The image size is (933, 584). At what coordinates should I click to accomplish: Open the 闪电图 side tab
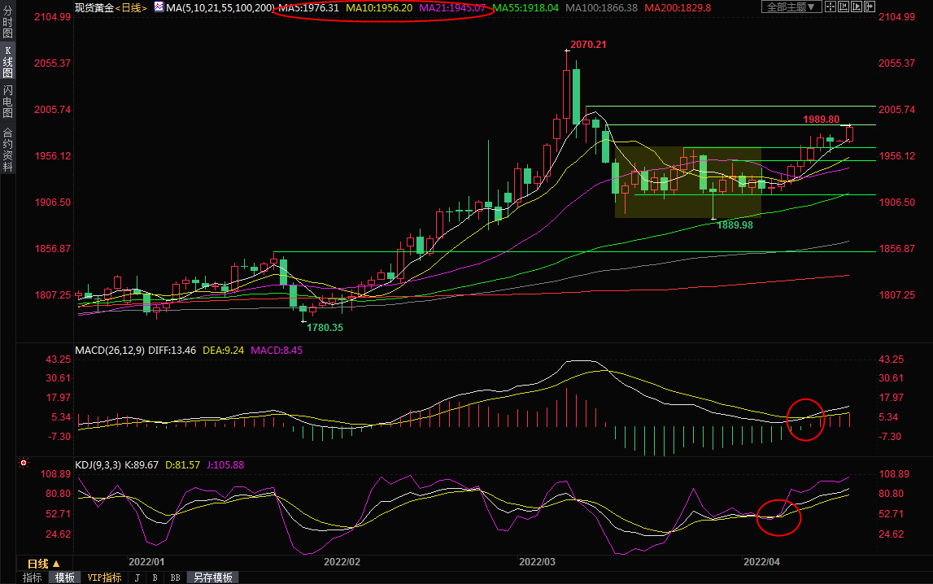[x=8, y=101]
